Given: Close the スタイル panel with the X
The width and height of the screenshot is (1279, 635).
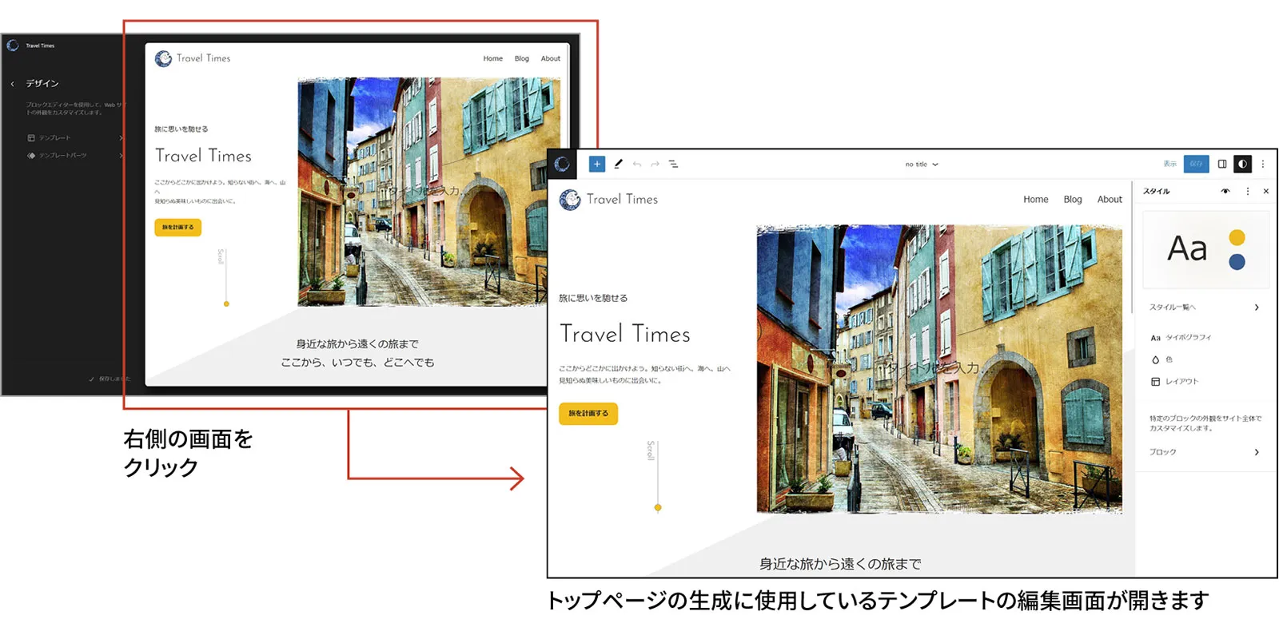Looking at the screenshot, I should tap(1266, 192).
